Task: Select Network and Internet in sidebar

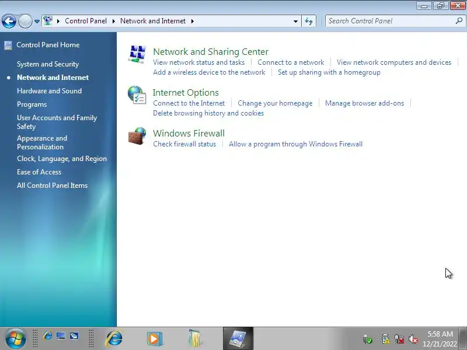Action: 53,78
